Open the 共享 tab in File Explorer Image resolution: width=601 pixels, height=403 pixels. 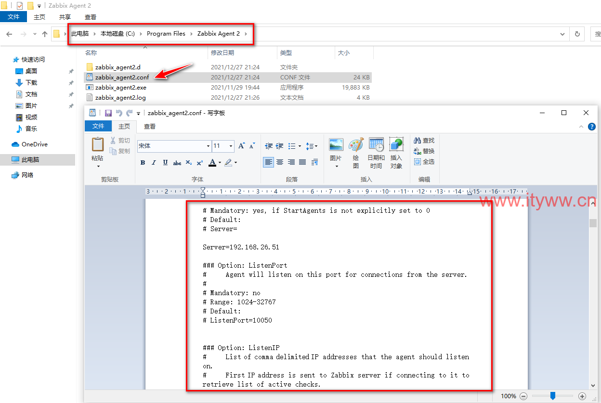click(x=65, y=17)
